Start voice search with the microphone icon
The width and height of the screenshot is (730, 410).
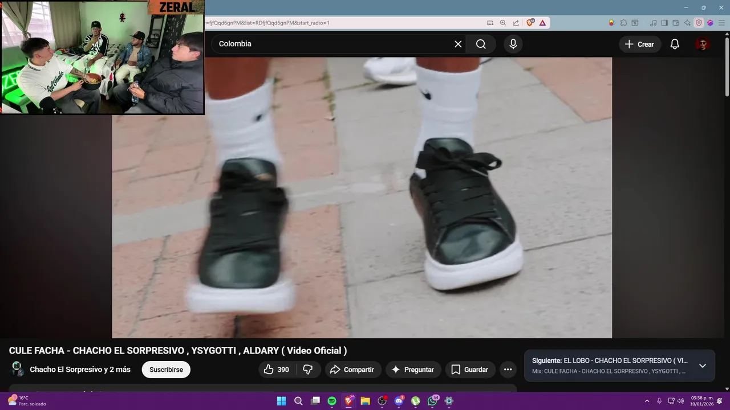513,44
